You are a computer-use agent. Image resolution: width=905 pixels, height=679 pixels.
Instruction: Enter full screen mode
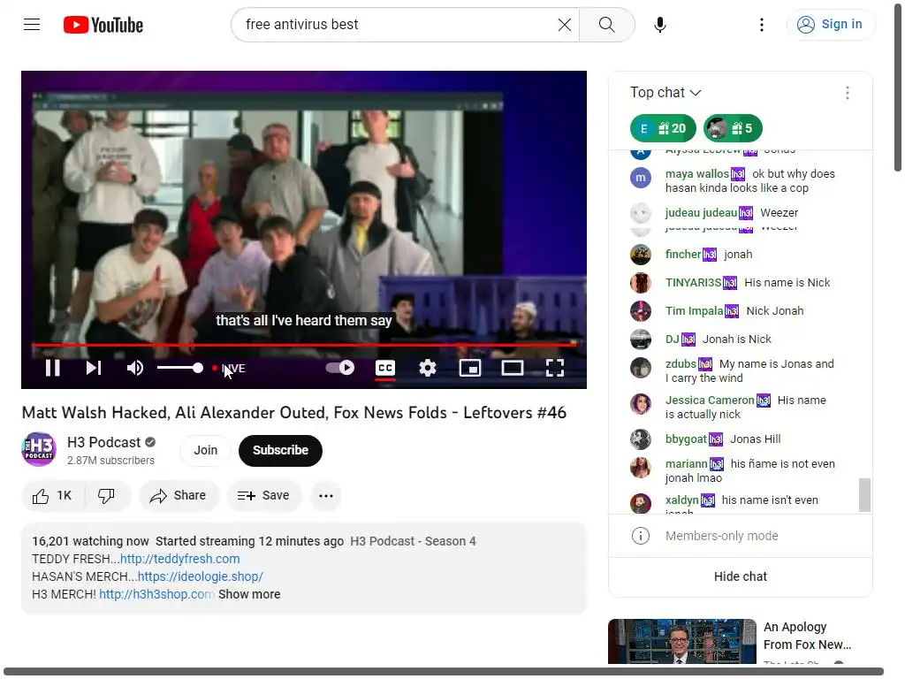[555, 368]
